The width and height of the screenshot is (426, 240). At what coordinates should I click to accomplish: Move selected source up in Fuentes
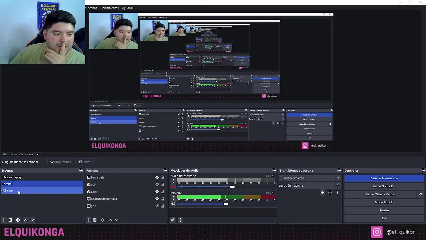(110, 220)
